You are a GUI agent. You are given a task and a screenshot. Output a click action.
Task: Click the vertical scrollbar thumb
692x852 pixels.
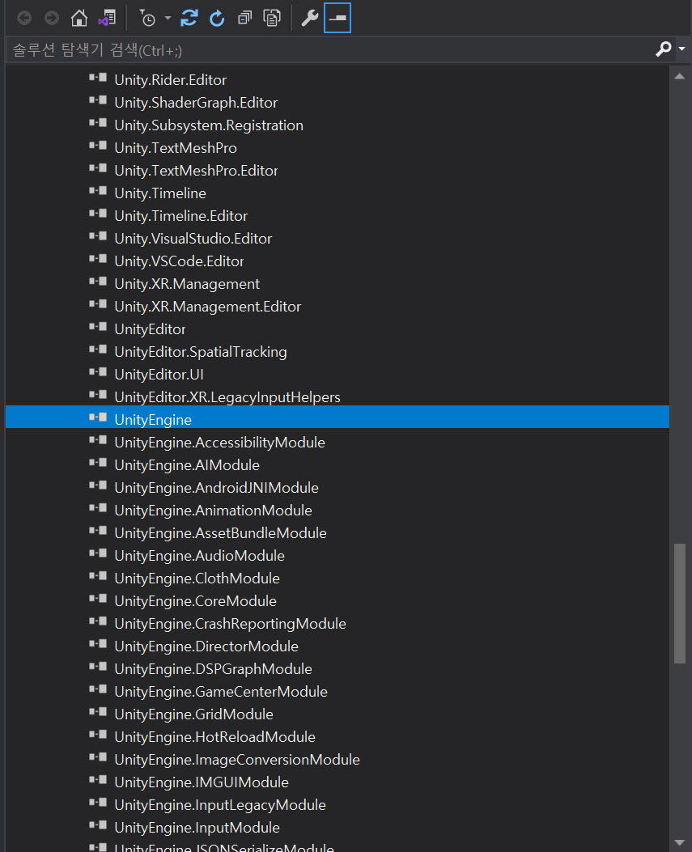pos(680,603)
